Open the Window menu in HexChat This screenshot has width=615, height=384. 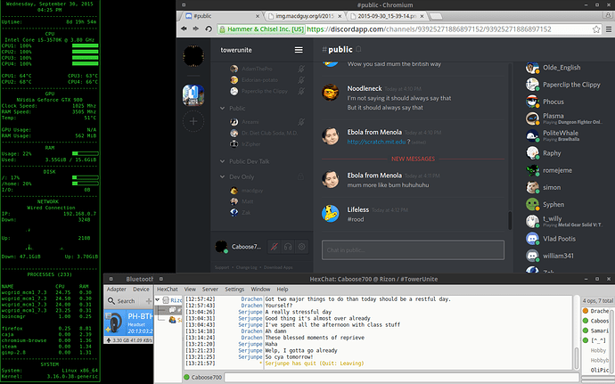coord(260,289)
